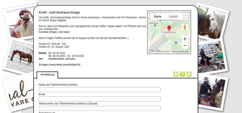Open Nutzungsbedingungen link on the map
Screen dimensions: 242x113
coord(180,52)
